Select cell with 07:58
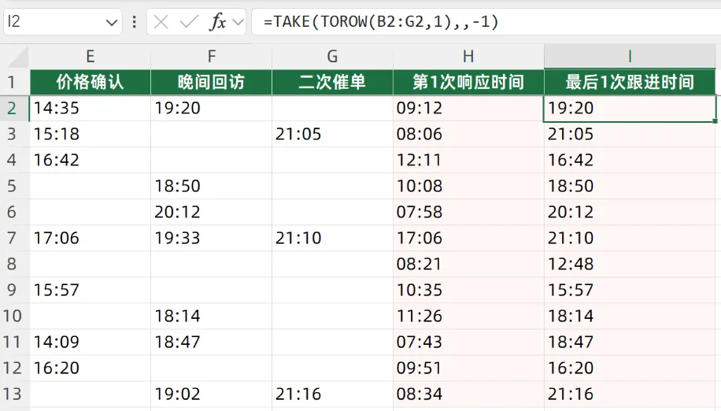Image resolution: width=721 pixels, height=411 pixels. (x=468, y=213)
